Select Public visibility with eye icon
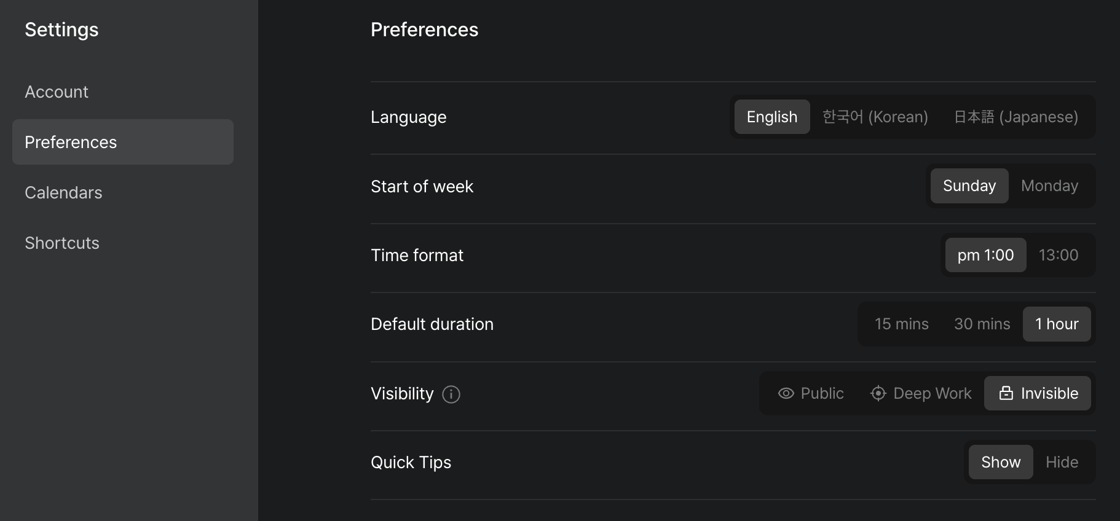Viewport: 1120px width, 521px height. pos(810,393)
